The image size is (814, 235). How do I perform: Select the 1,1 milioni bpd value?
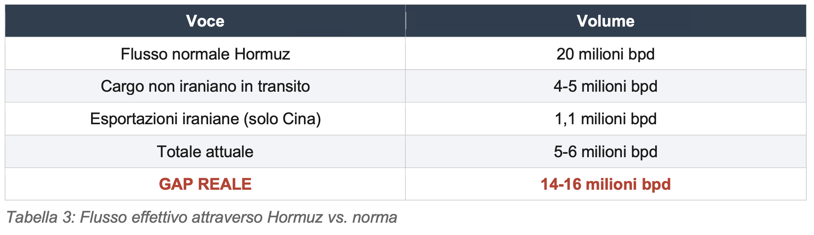coord(605,119)
